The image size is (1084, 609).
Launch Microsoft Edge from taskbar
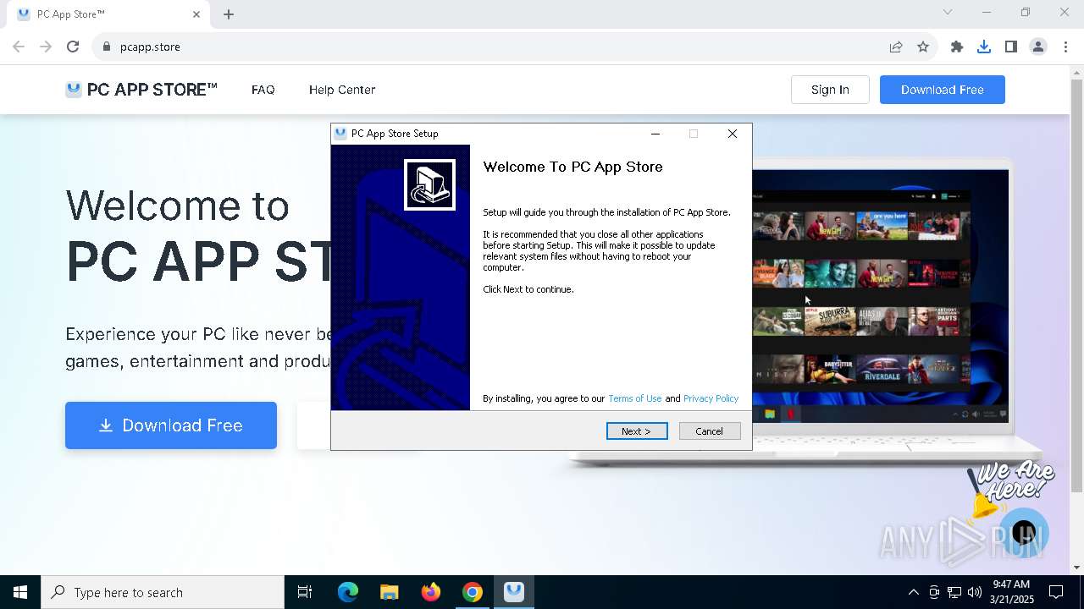click(348, 592)
